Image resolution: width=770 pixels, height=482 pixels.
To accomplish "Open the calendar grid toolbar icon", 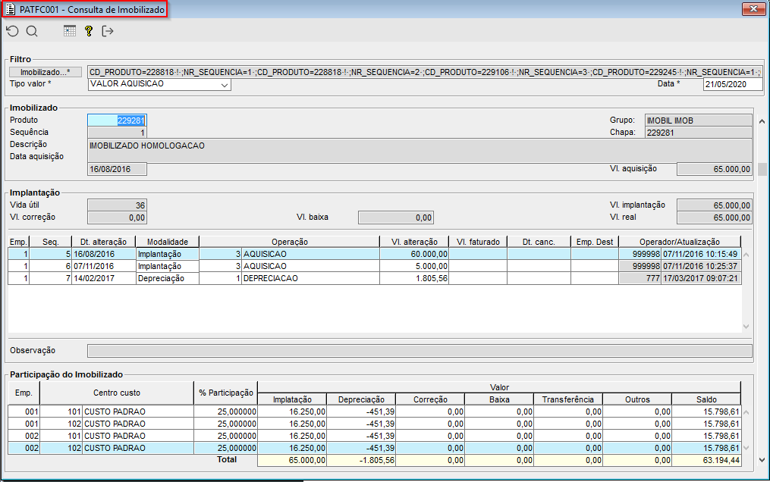I will 70,31.
